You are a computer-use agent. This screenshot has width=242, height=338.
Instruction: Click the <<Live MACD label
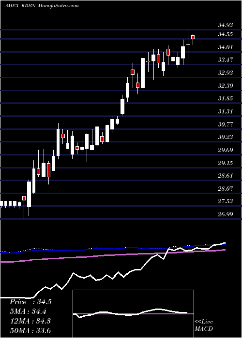(204, 325)
